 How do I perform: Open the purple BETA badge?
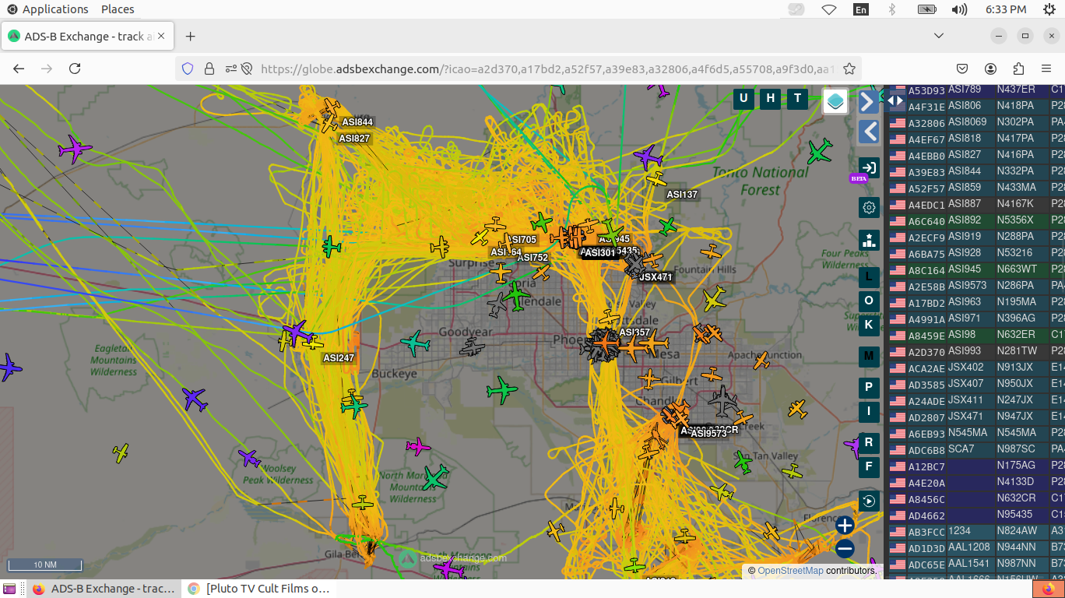859,179
